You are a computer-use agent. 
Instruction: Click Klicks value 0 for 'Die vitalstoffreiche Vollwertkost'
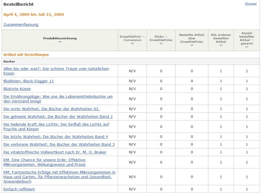click(x=161, y=152)
